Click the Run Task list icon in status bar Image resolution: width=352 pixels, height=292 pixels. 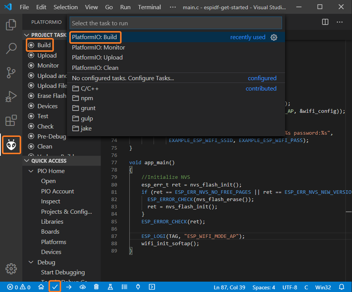point(124,287)
